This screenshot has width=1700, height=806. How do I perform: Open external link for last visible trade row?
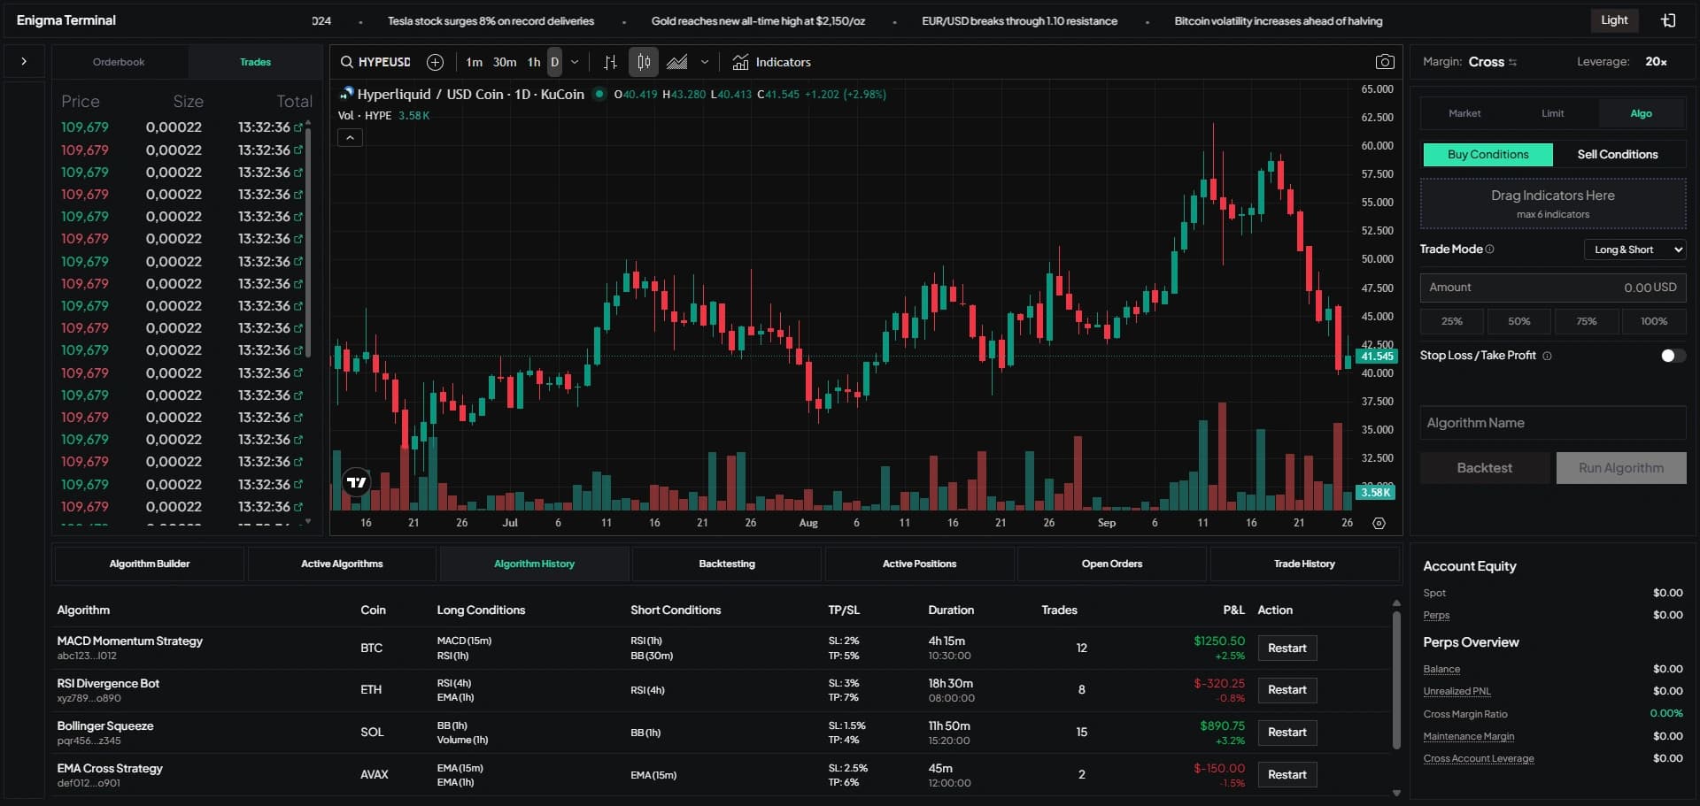(298, 507)
